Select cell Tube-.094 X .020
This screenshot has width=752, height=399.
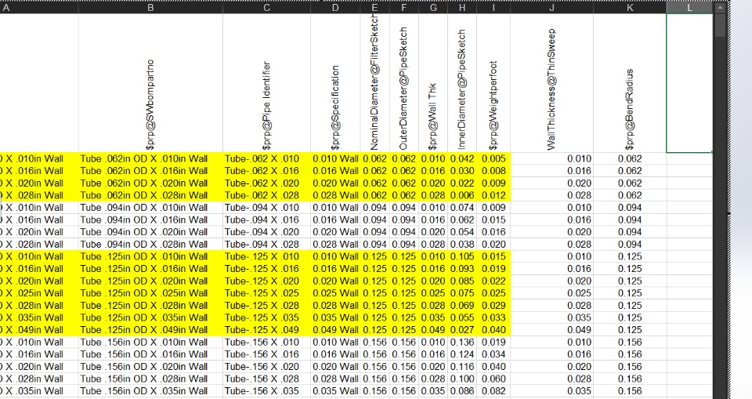(x=266, y=232)
